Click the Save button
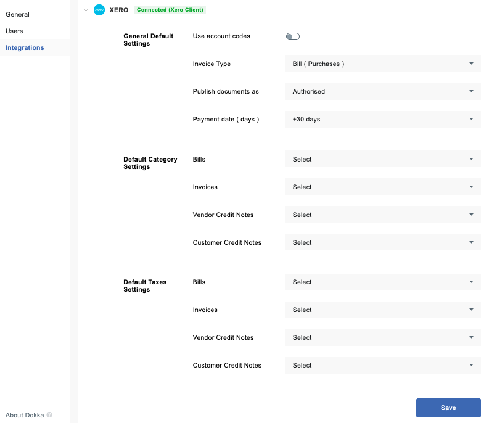The width and height of the screenshot is (497, 423). coord(448,408)
